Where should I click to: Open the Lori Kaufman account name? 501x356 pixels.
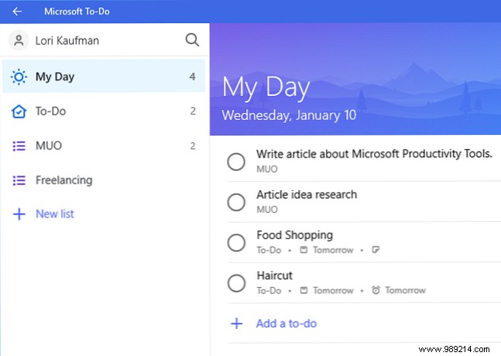pyautogui.click(x=67, y=41)
